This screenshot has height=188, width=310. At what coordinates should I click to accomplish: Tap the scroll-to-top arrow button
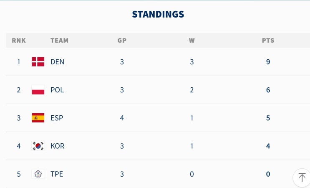coord(302,178)
